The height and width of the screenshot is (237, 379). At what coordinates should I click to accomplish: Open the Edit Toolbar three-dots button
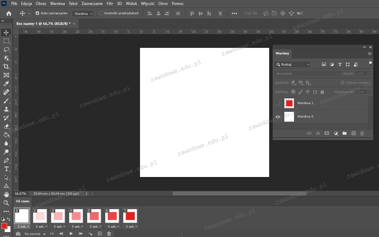coord(6,211)
